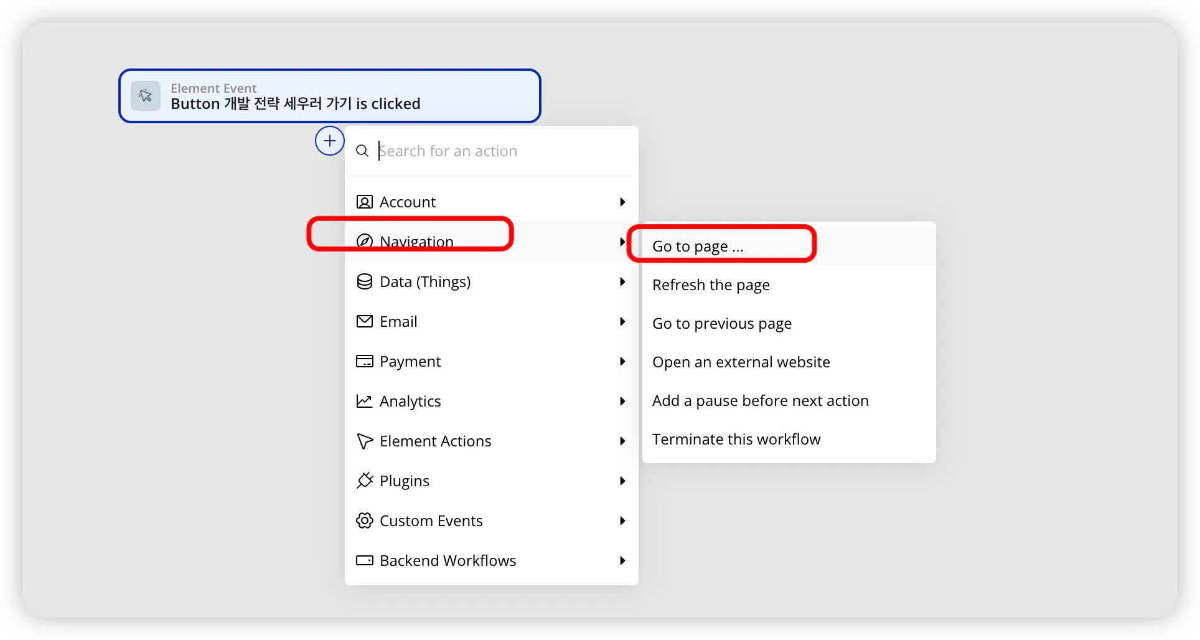This screenshot has height=640, width=1200.
Task: Click the Custom Events gear icon
Action: pos(365,520)
